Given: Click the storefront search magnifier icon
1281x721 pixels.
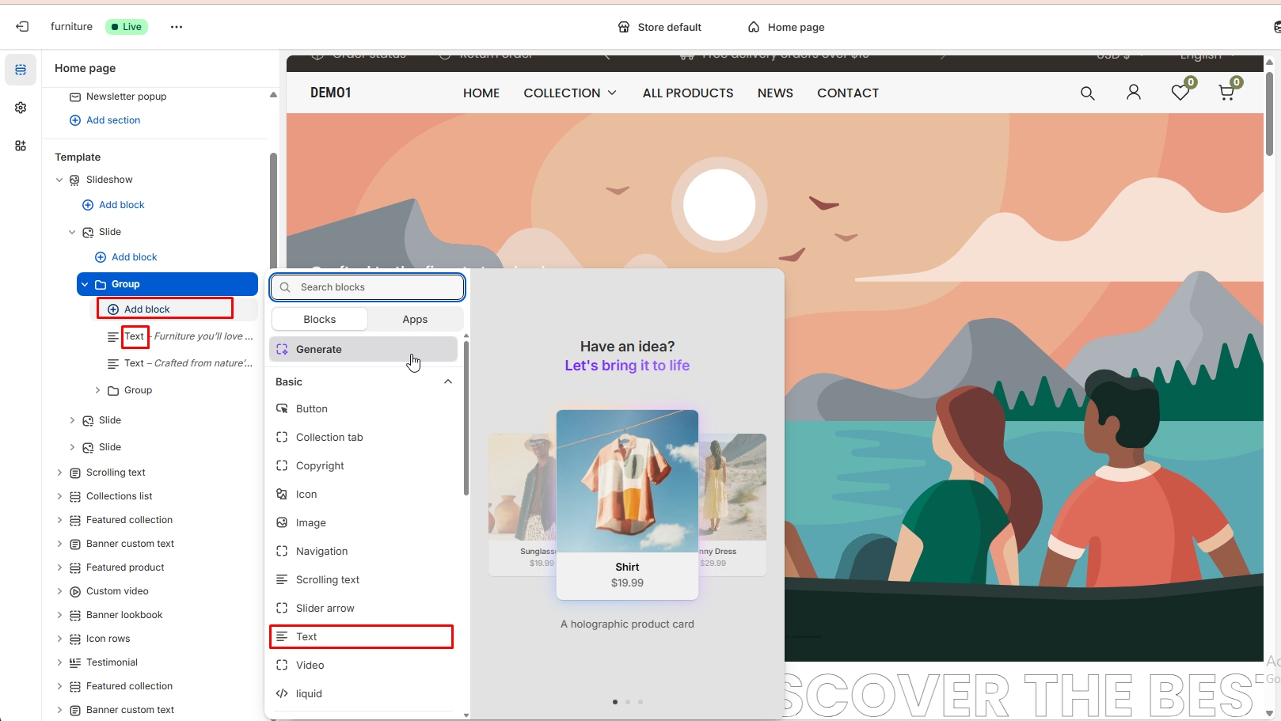Looking at the screenshot, I should 1087,93.
